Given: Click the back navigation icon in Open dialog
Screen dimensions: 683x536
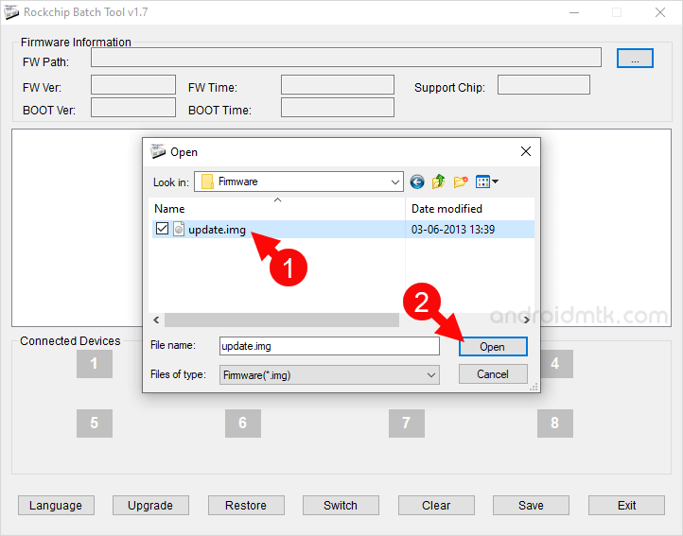Looking at the screenshot, I should click(x=417, y=182).
